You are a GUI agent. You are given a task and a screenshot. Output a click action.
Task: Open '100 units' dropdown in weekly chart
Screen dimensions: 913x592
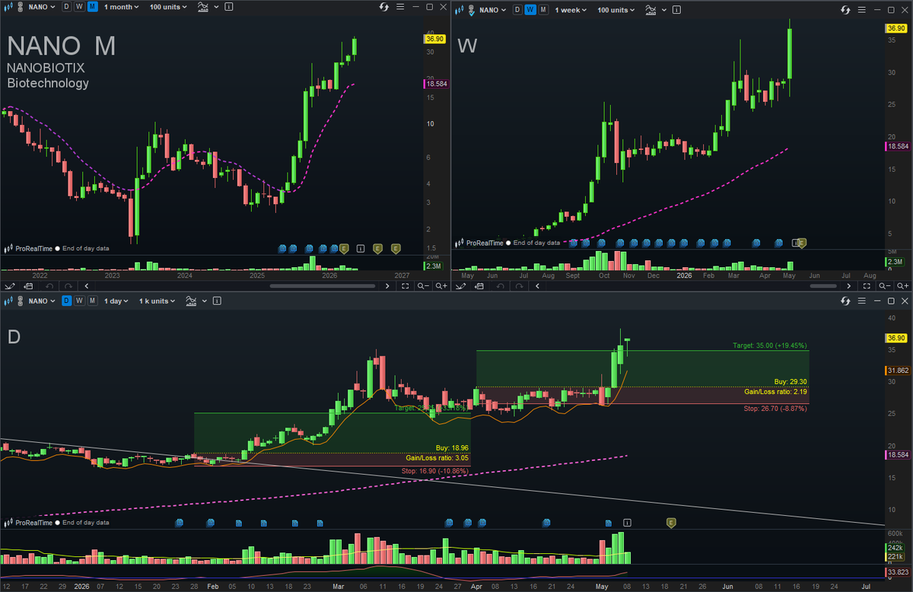click(616, 11)
